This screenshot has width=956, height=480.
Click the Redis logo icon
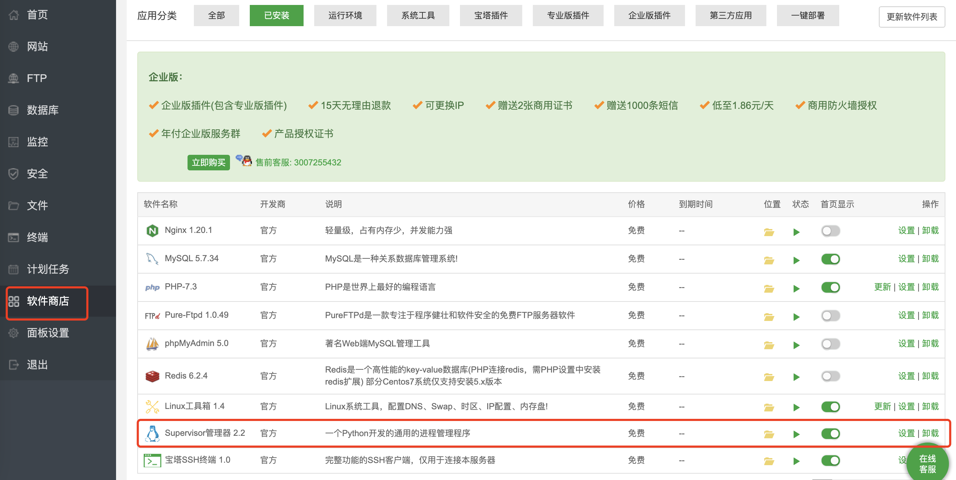click(152, 376)
